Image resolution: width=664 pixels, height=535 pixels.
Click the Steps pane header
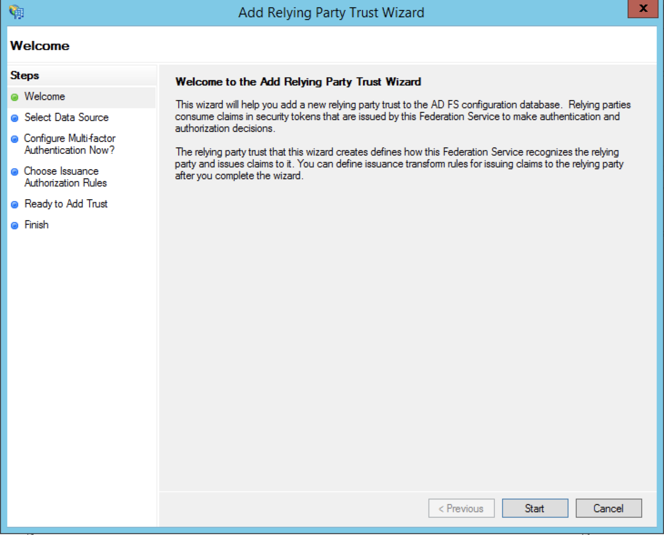pos(25,75)
